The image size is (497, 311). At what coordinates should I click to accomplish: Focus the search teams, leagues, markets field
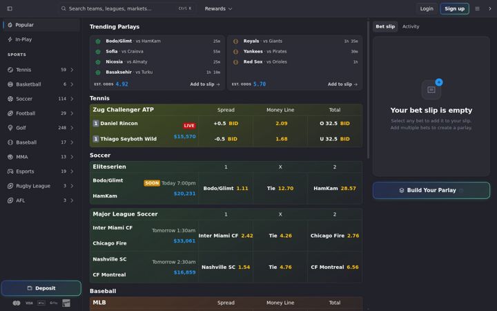coord(127,8)
